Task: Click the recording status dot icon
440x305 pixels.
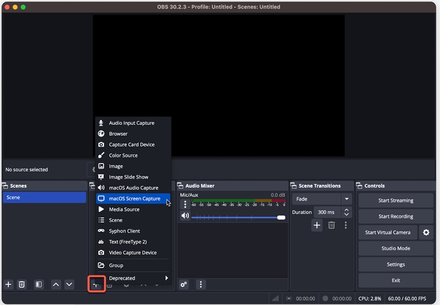Action: coord(325,298)
